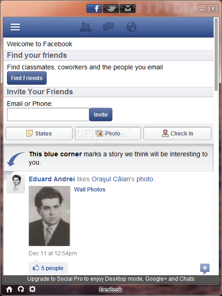Open friend requests icon
Screen dimensions: 222x296
point(85,27)
